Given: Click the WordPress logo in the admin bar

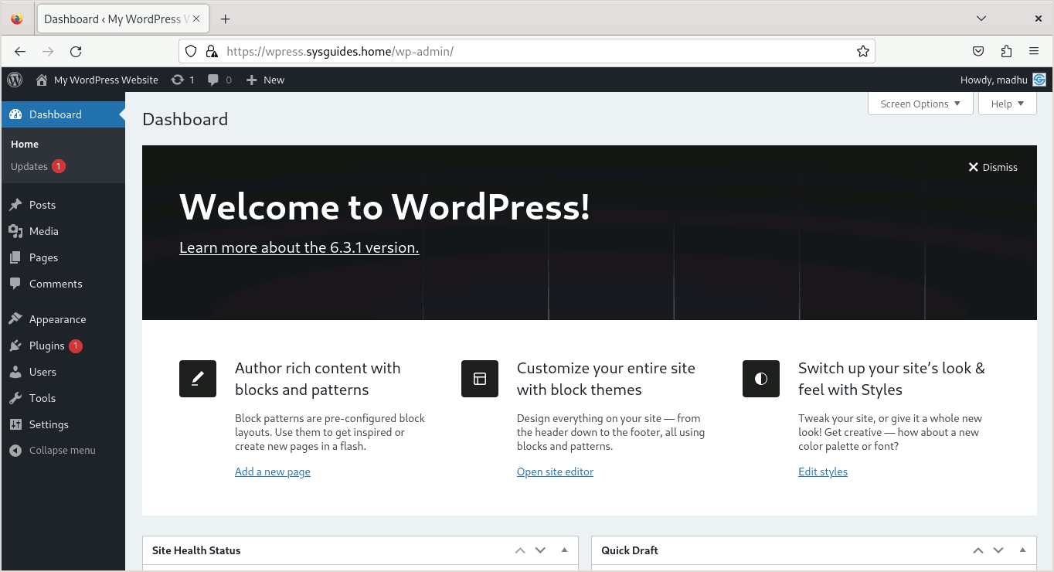Looking at the screenshot, I should pyautogui.click(x=14, y=80).
